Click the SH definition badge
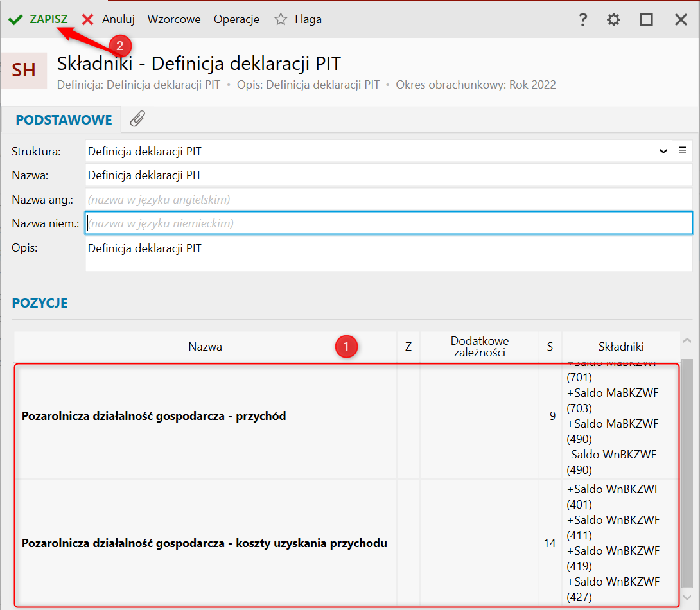Image resolution: width=700 pixels, height=610 pixels. [x=24, y=71]
